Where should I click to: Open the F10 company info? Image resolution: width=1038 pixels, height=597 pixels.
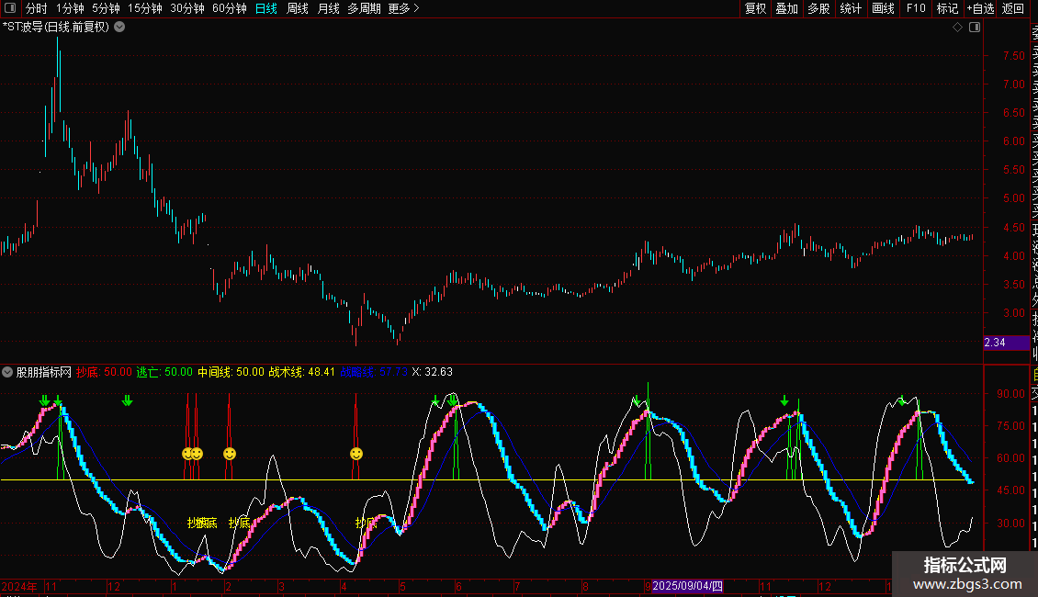point(916,8)
